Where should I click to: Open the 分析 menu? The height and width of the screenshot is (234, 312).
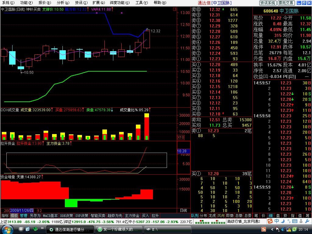click(63, 3)
